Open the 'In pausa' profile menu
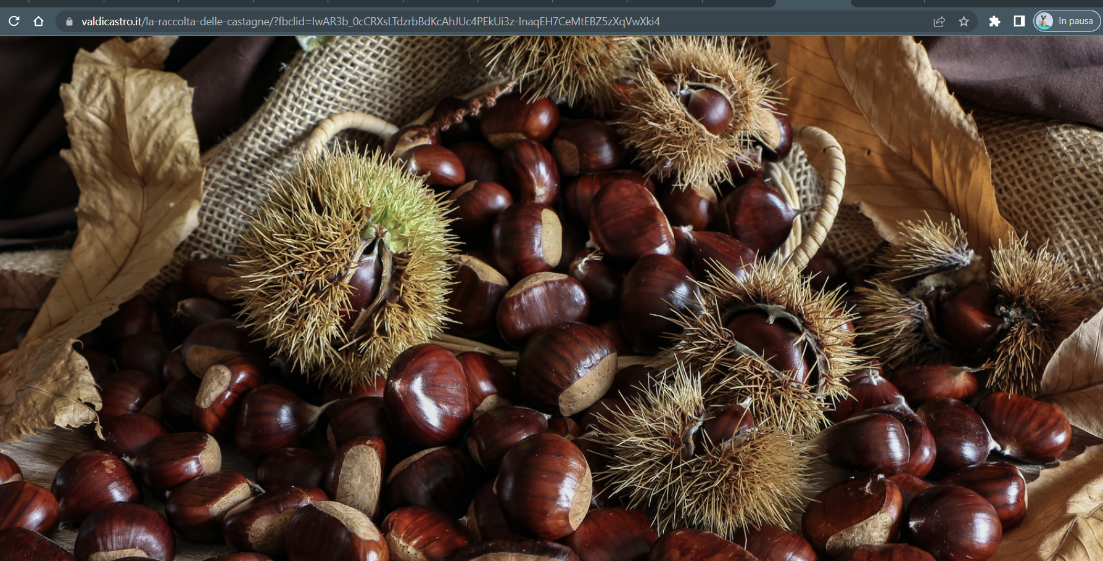Viewport: 1103px width, 561px height. 1067,21
